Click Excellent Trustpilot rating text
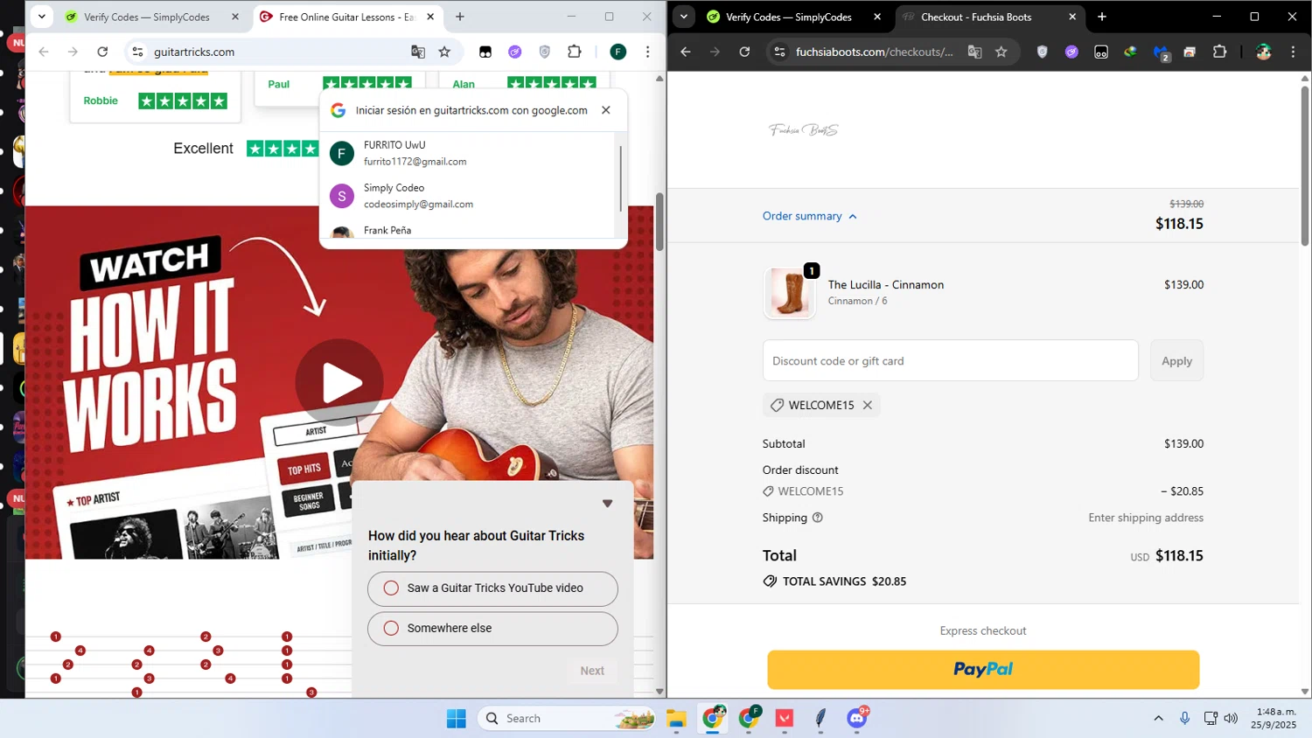The image size is (1312, 738). click(x=203, y=149)
